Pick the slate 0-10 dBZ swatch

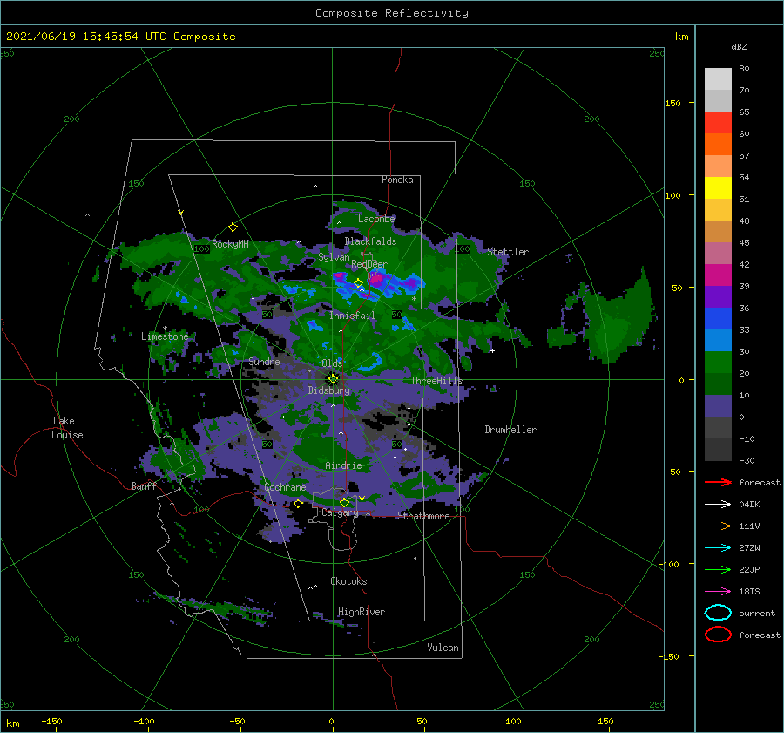pos(718,405)
